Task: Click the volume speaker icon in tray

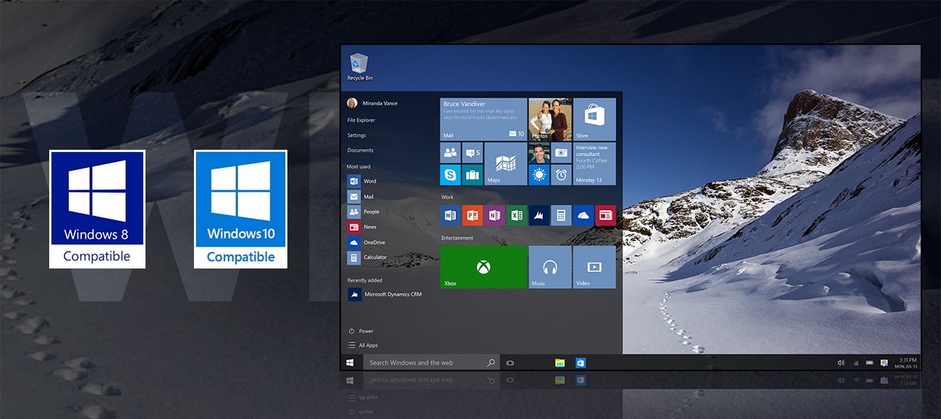Action: tap(841, 363)
